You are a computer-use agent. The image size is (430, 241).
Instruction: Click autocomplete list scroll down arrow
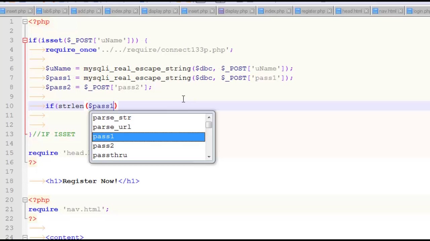[209, 157]
